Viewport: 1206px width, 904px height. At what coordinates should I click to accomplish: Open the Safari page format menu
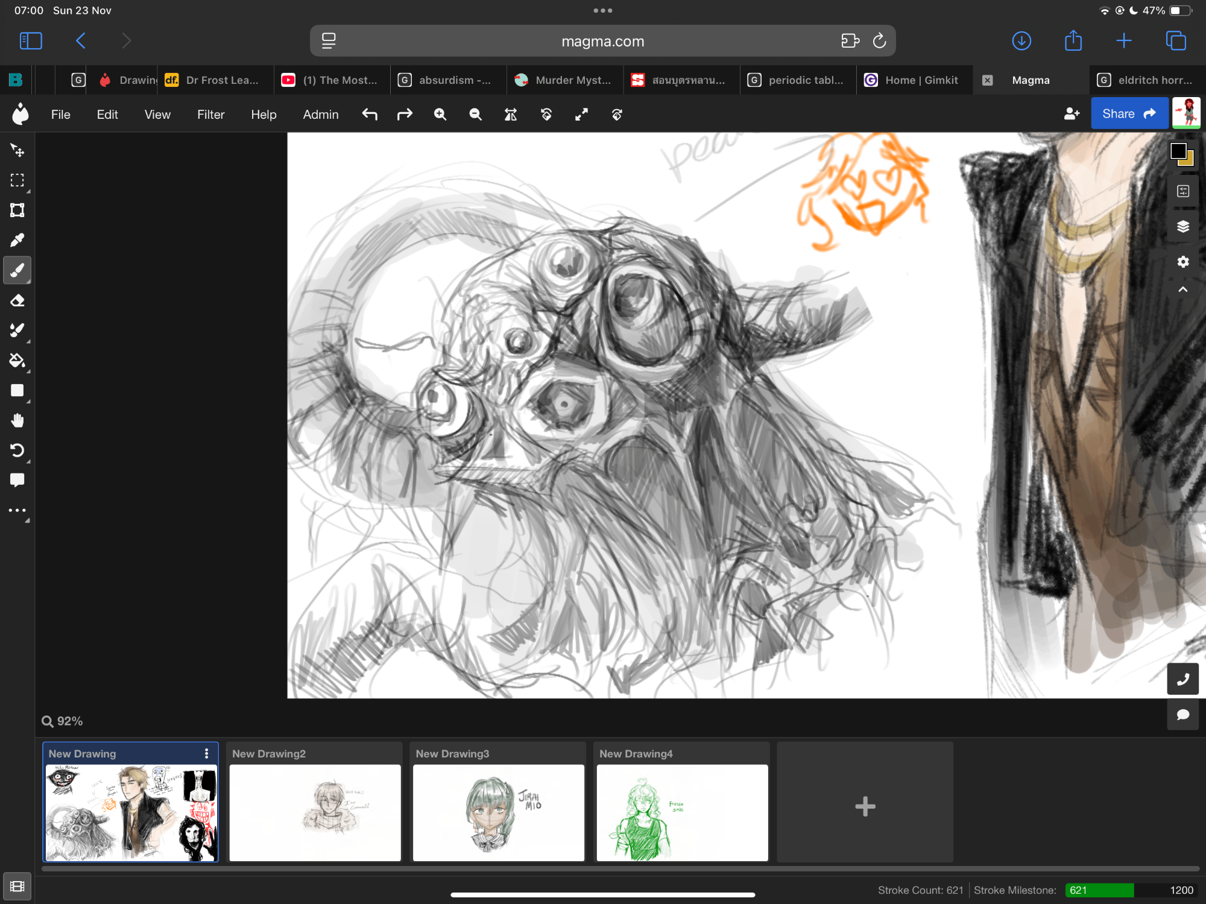[x=329, y=41]
